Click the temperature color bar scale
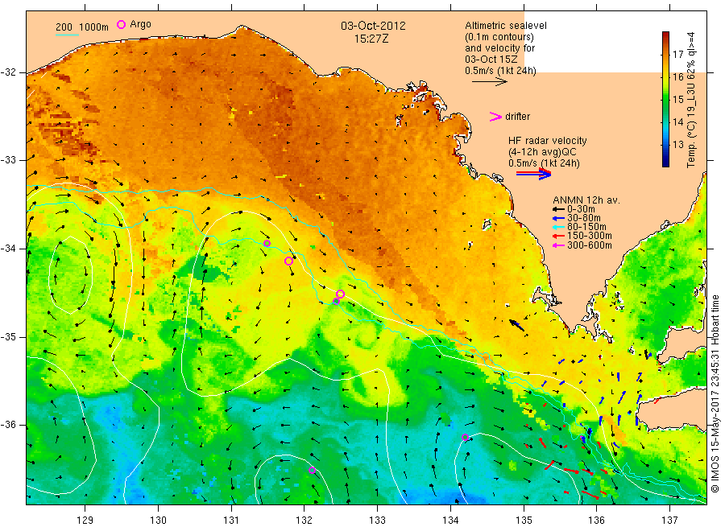The height and width of the screenshot is (531, 725). click(x=665, y=99)
